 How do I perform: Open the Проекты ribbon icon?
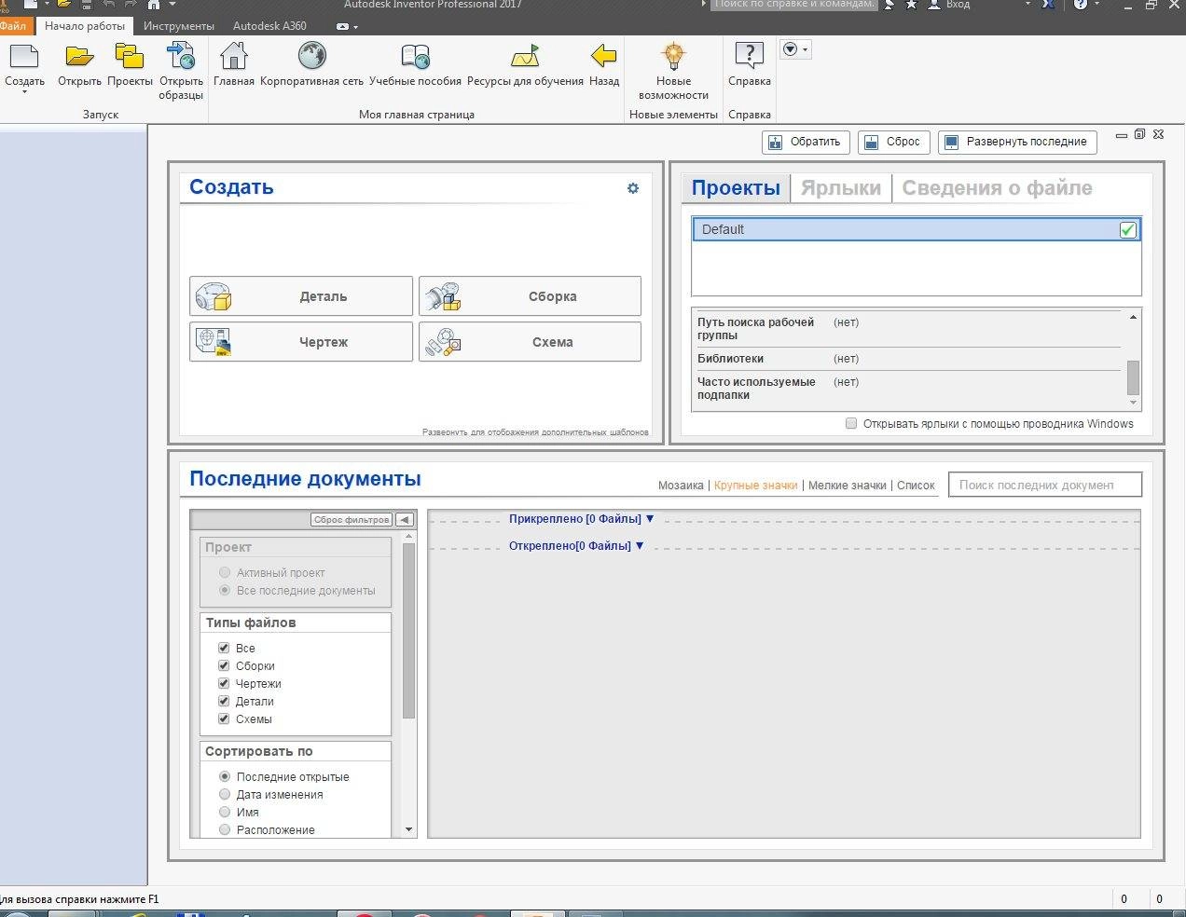(130, 58)
